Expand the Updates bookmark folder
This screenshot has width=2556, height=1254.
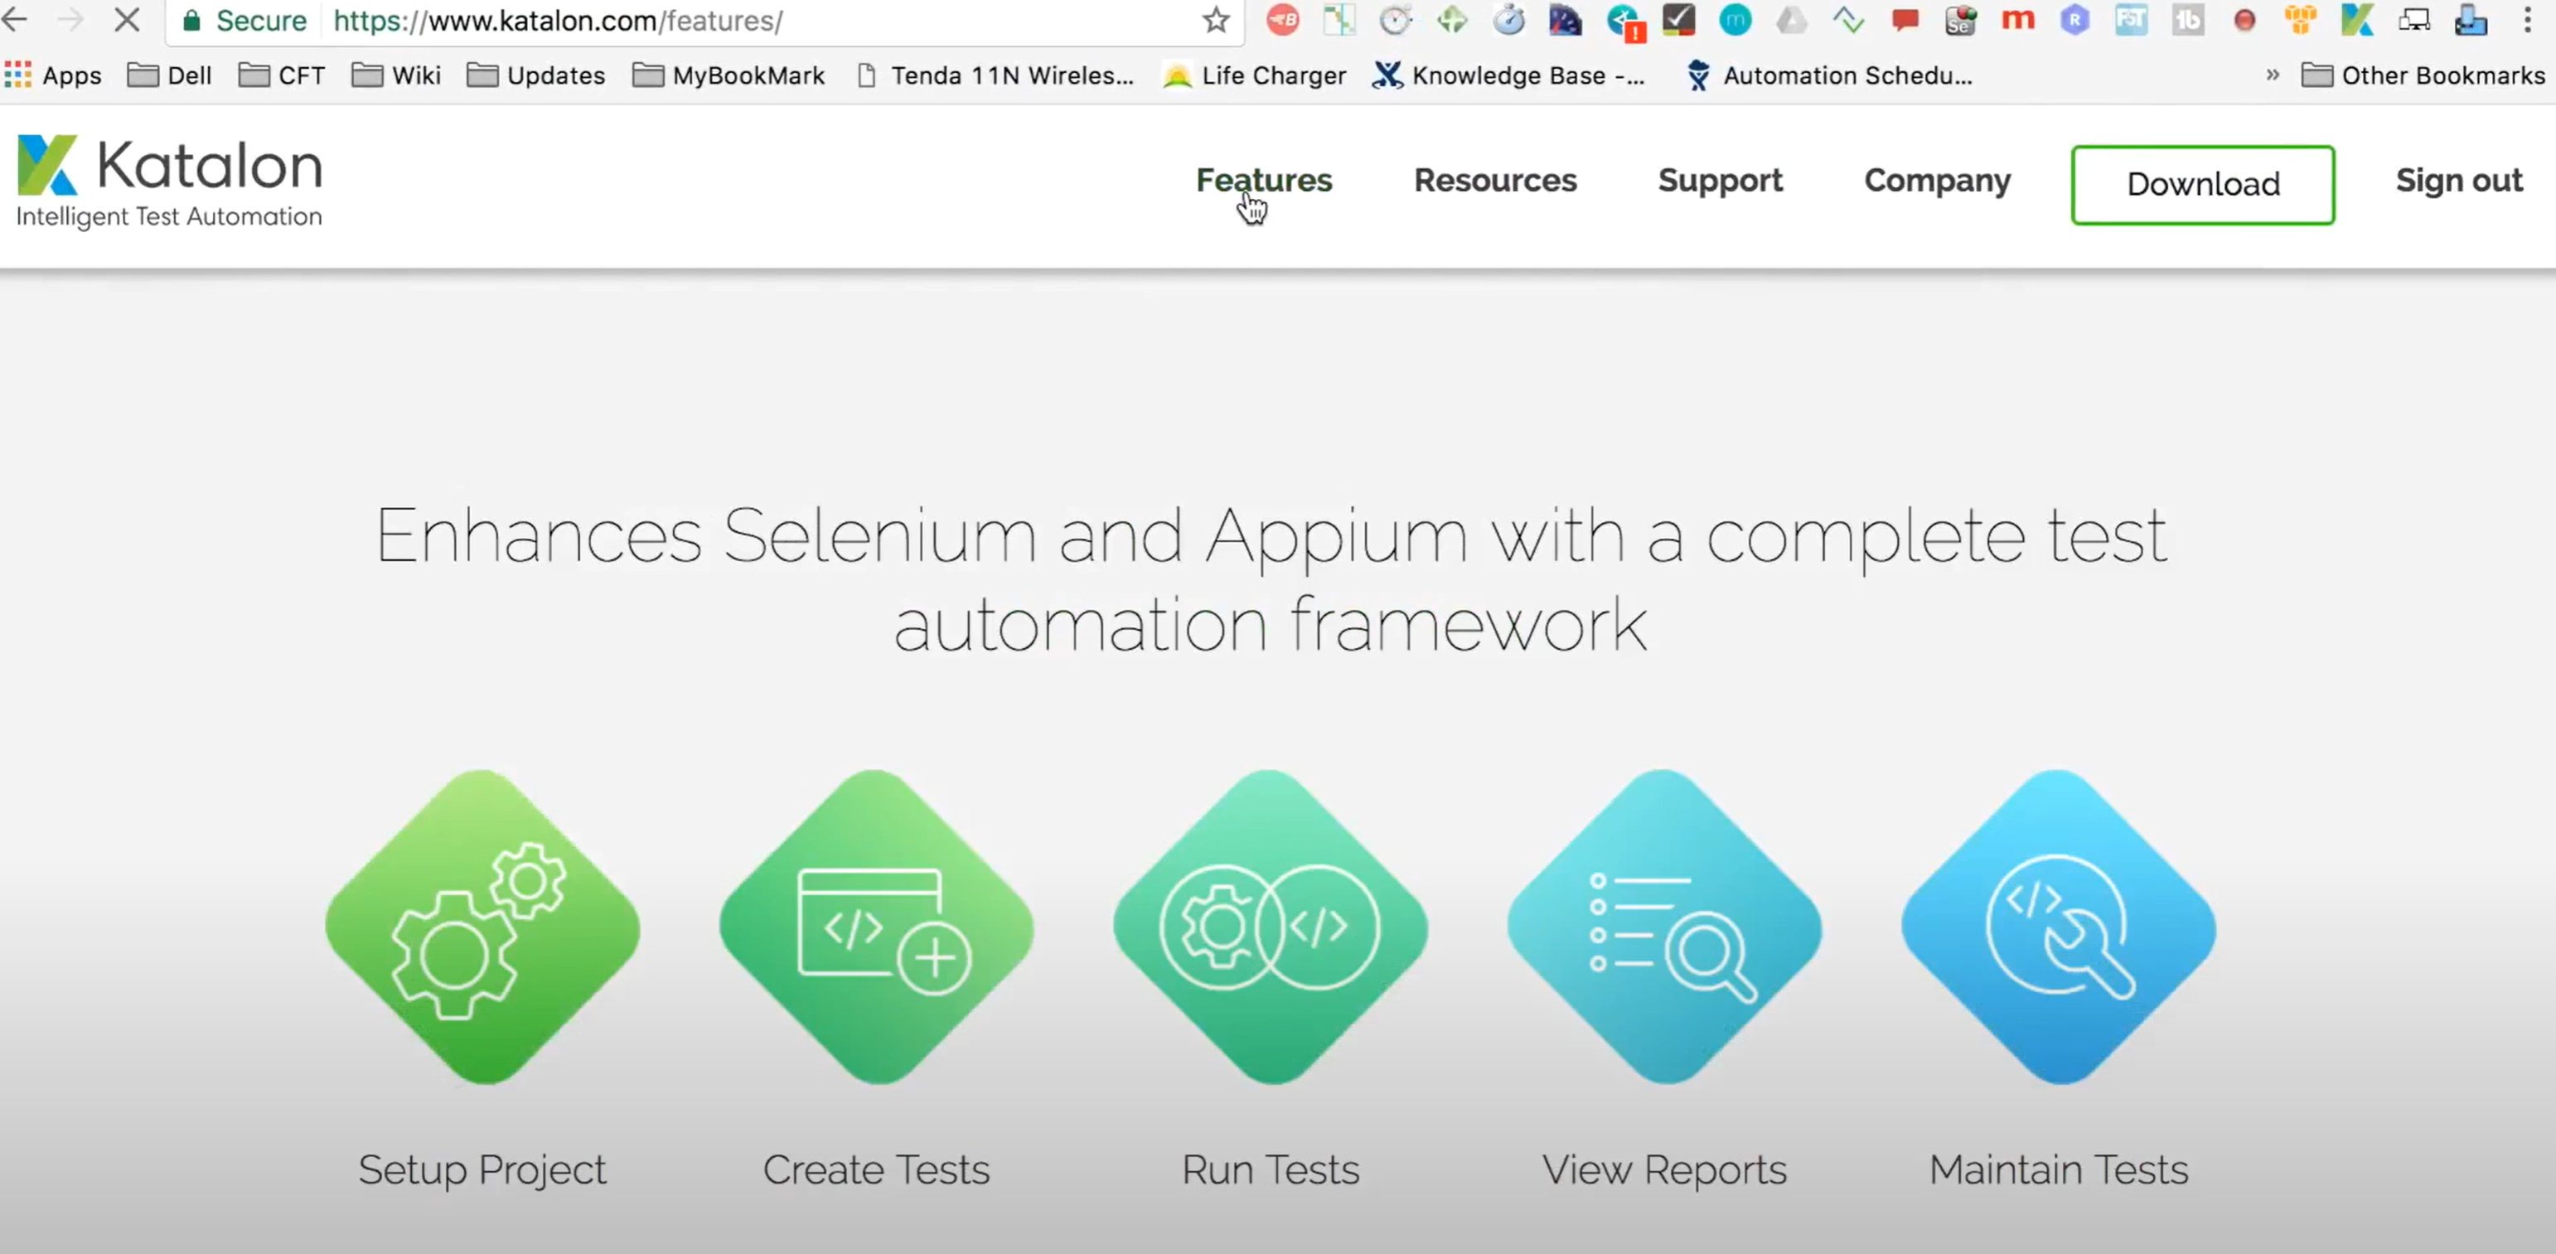click(535, 75)
